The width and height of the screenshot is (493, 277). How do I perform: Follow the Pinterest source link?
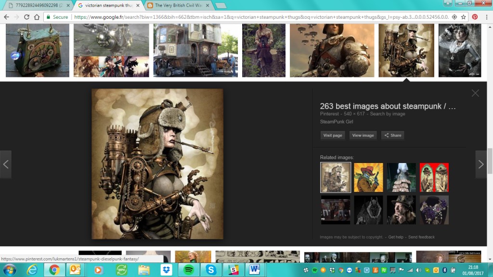tap(329, 113)
